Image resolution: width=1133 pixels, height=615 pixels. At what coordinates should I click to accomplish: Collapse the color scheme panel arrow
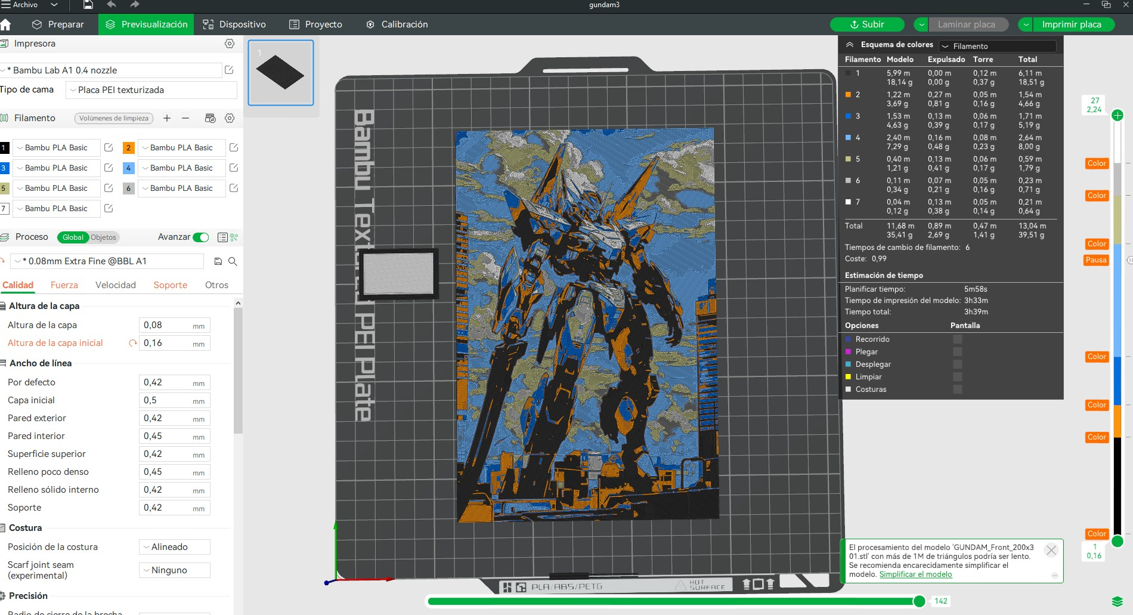850,45
